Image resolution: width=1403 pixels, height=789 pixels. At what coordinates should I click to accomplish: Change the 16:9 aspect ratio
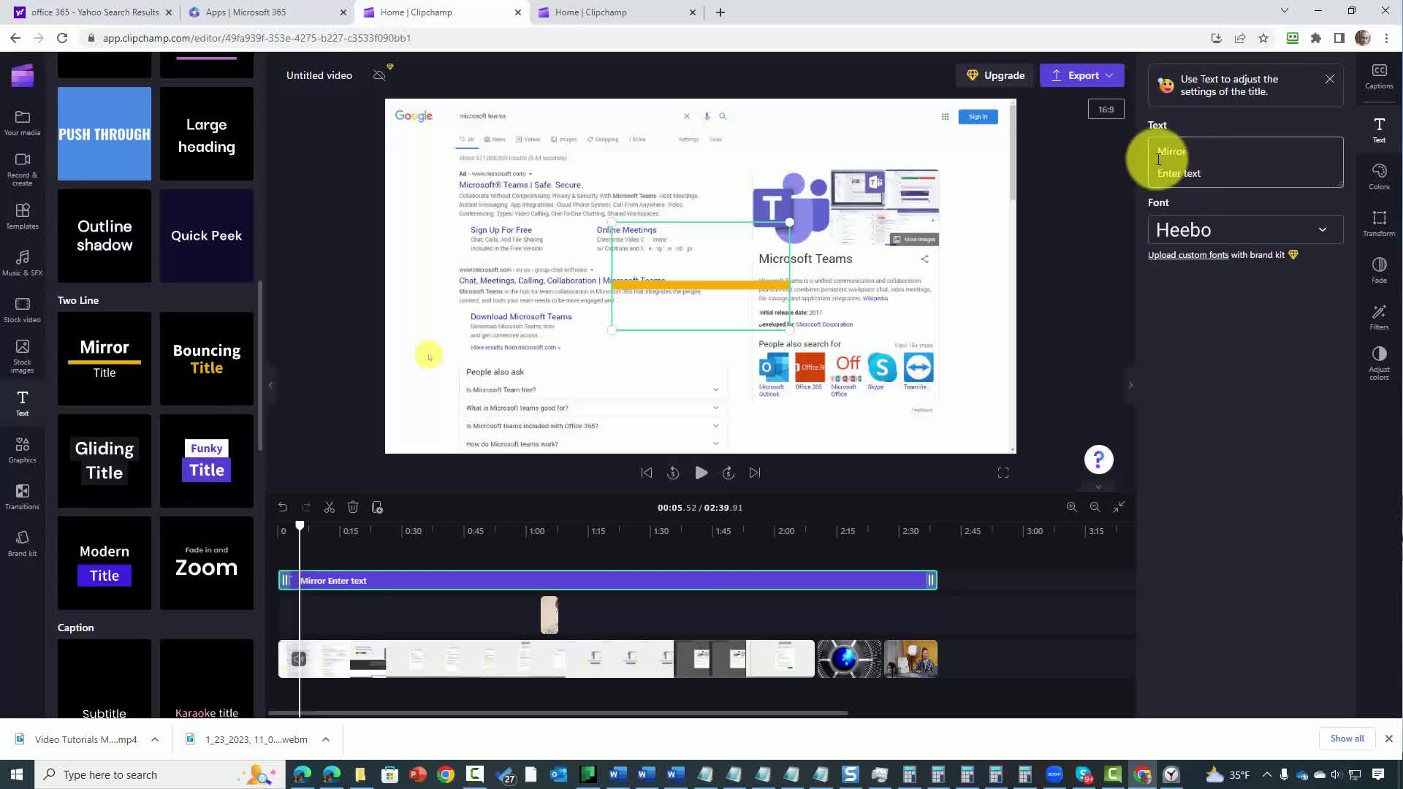pyautogui.click(x=1106, y=109)
